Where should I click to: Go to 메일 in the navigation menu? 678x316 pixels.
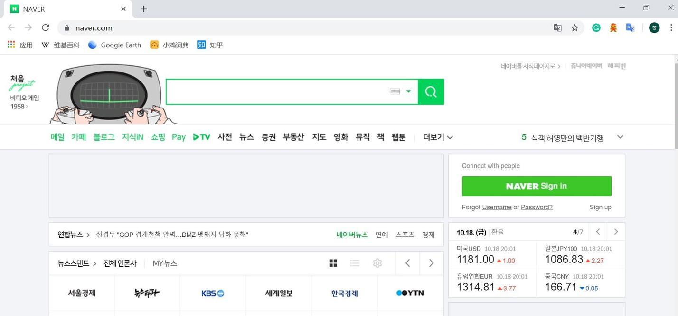[x=57, y=137]
